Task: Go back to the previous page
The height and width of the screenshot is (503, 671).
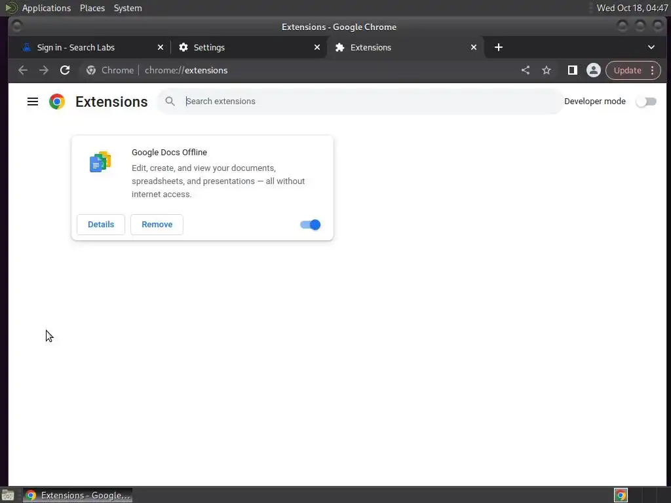Action: pos(23,70)
